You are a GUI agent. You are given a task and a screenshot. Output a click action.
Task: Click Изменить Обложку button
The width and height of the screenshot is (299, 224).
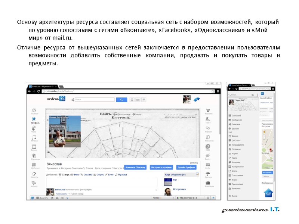point(135,167)
